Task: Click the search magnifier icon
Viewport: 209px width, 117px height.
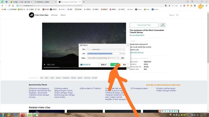Action: coord(177,15)
